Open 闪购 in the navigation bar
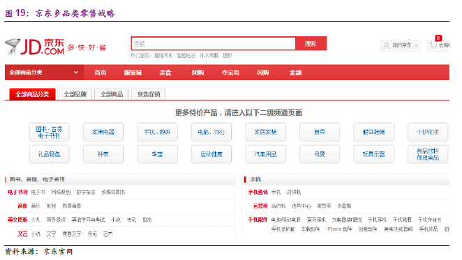462x260 pixels. (263, 72)
